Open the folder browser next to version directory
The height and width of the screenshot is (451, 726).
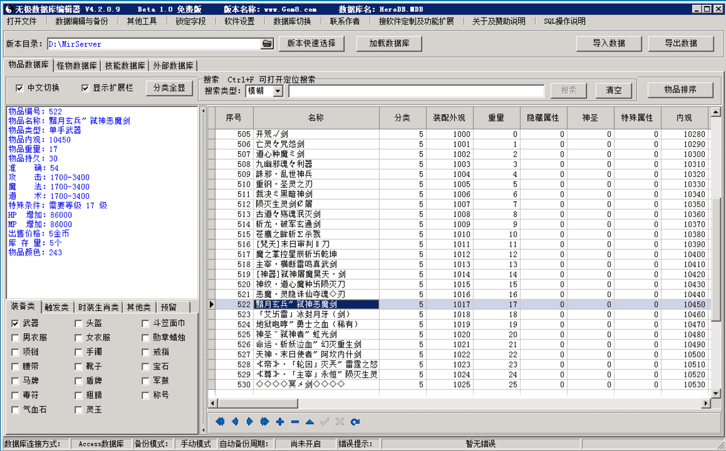(x=268, y=43)
